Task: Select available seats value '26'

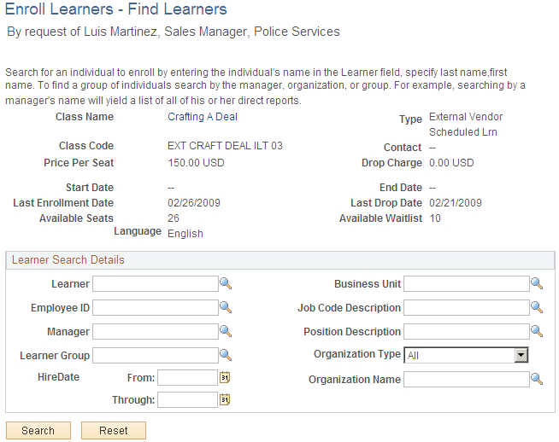Action: [x=174, y=218]
